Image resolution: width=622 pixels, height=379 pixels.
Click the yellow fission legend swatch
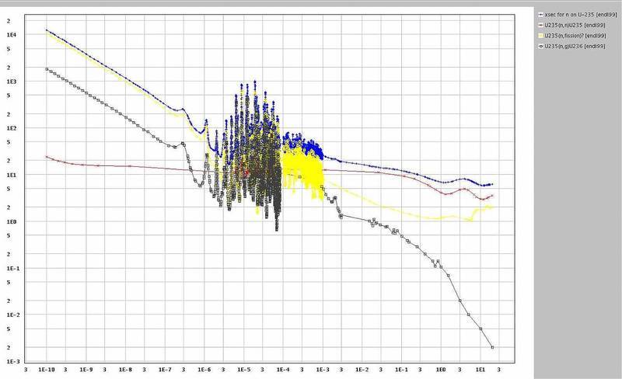click(x=540, y=36)
